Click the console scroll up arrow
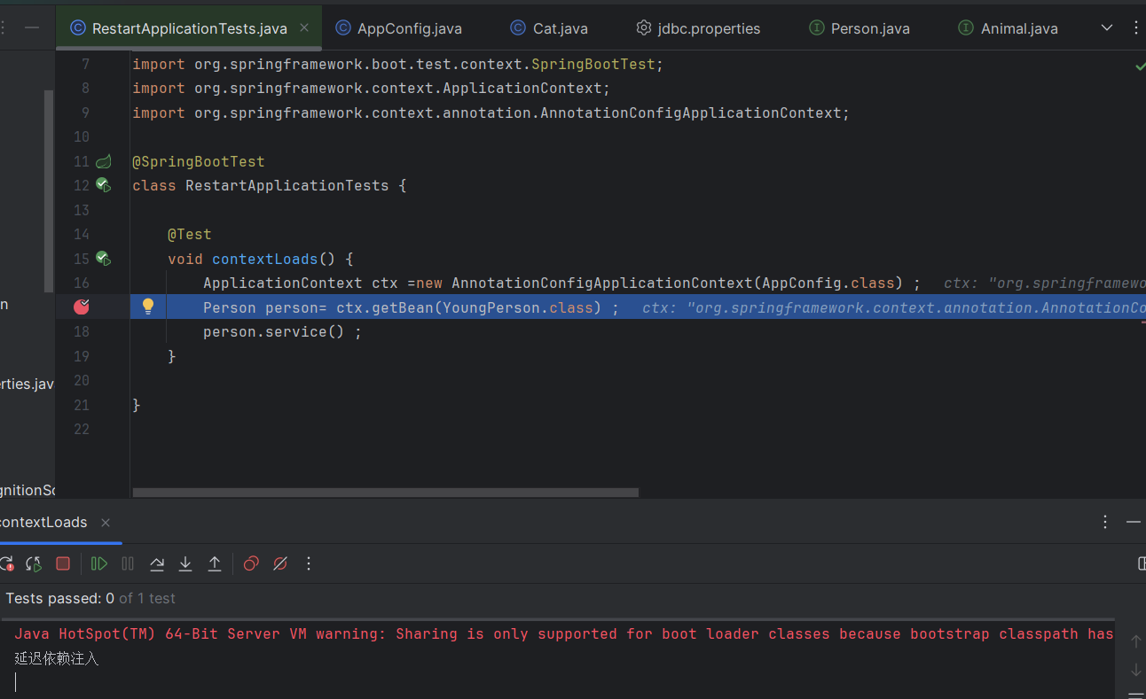Viewport: 1146px width, 699px height. tap(1136, 641)
